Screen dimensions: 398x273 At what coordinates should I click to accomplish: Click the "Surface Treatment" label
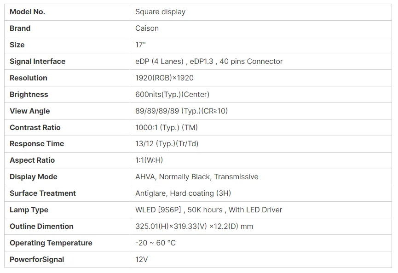pyautogui.click(x=43, y=193)
